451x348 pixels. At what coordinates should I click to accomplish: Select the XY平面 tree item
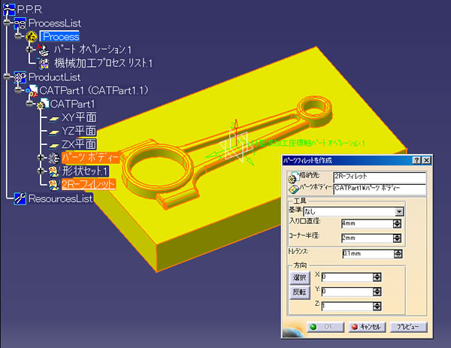[x=78, y=117]
